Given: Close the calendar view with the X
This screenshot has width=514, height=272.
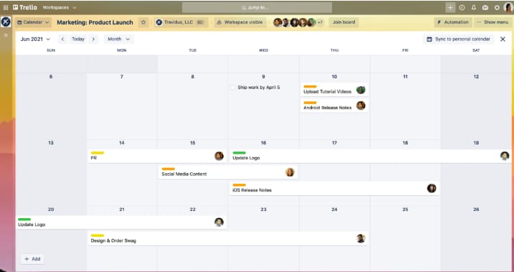Looking at the screenshot, I should 503,39.
